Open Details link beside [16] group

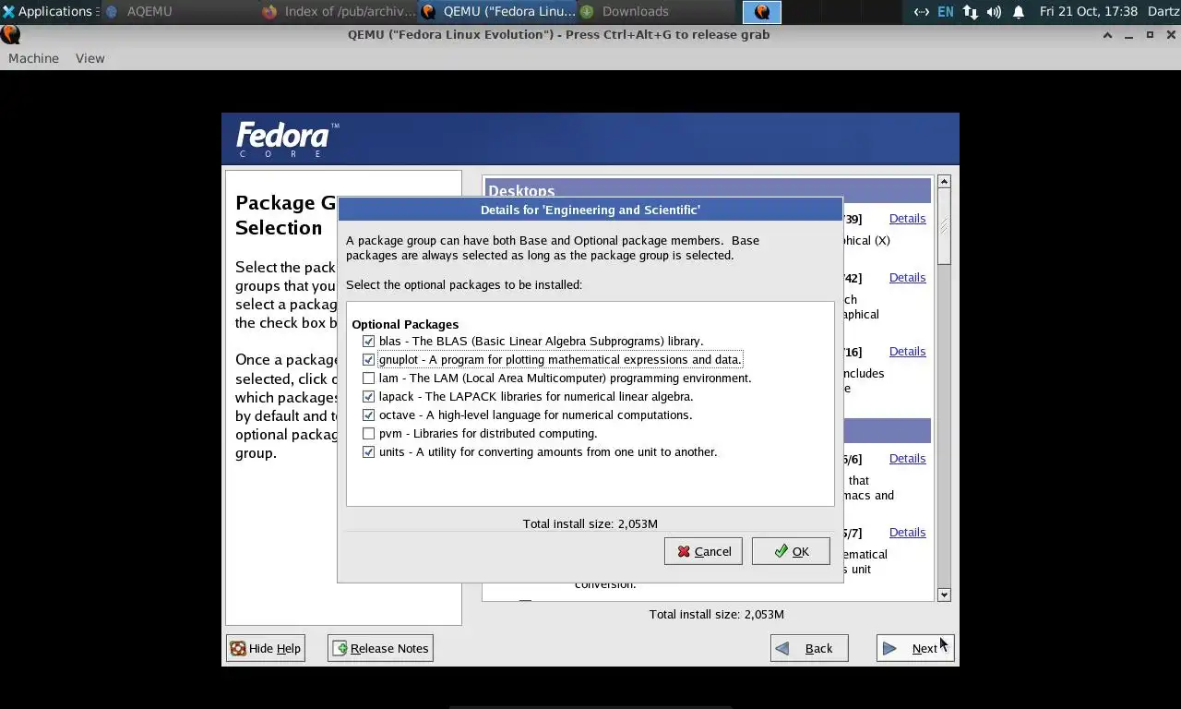tap(907, 352)
